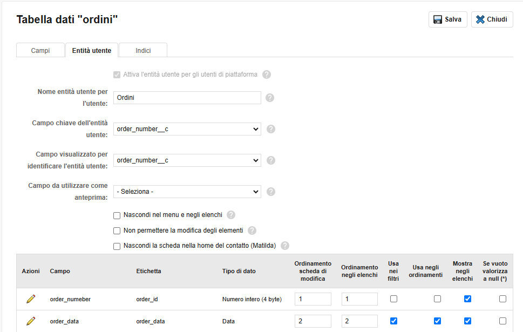This screenshot has height=332, width=523.
Task: Check Non permettere la modifica degli elementi
Action: (x=117, y=231)
